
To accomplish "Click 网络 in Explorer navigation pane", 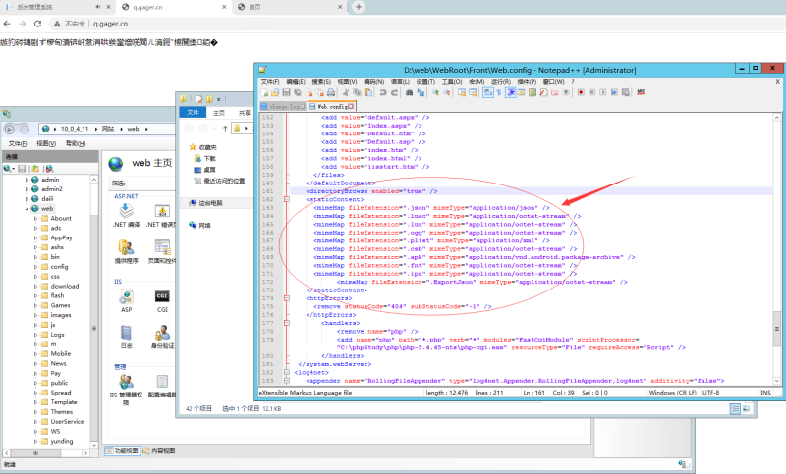I will tap(200, 226).
